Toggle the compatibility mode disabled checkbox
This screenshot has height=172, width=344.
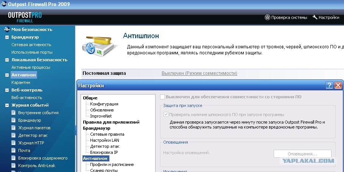(162, 97)
